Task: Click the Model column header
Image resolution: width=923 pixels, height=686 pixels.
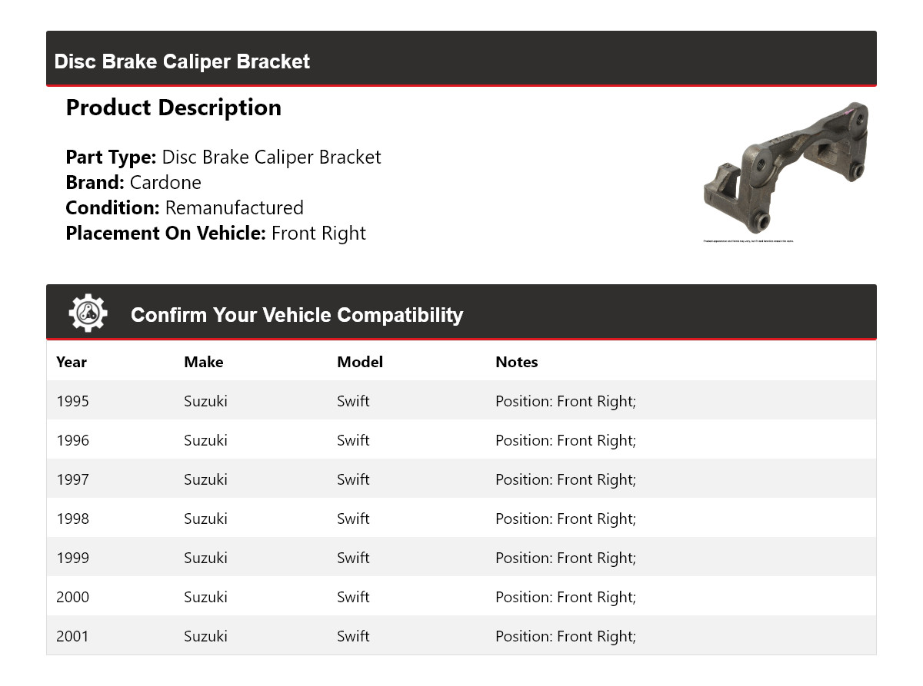Action: [x=360, y=362]
